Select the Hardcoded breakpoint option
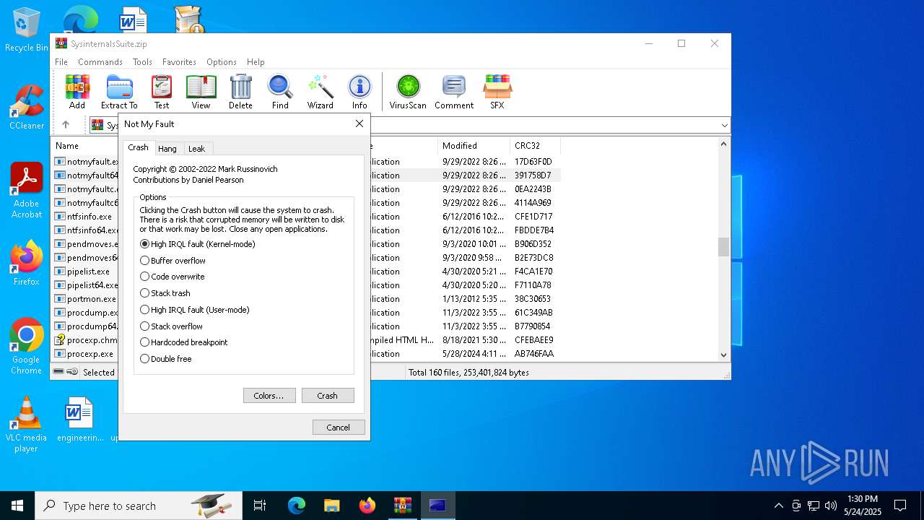 (184, 342)
